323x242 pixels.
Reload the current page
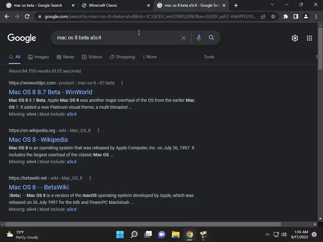pyautogui.click(x=27, y=16)
